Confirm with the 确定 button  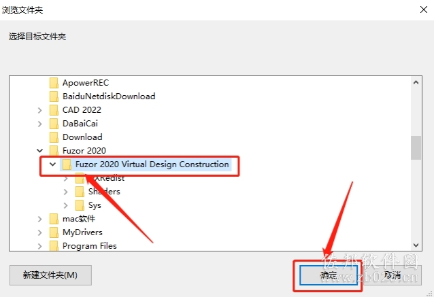329,275
